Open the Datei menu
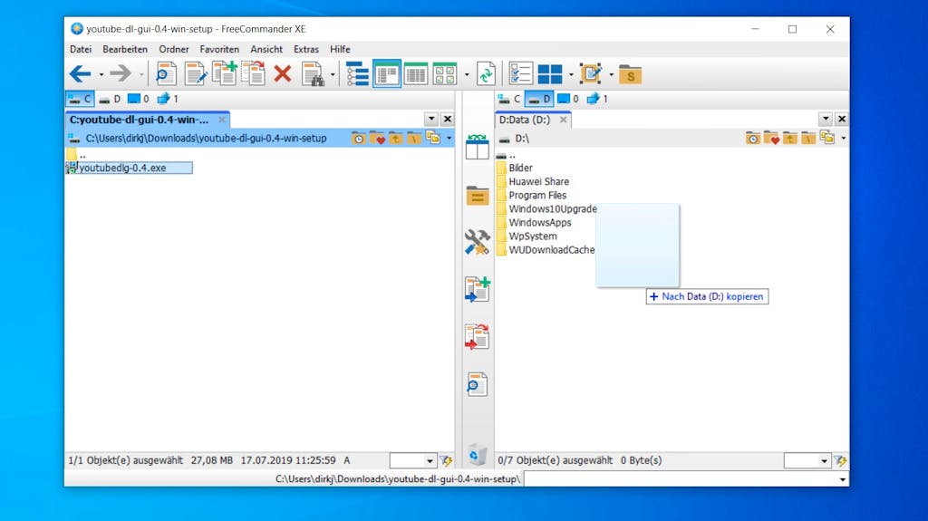This screenshot has width=928, height=521. coord(81,49)
